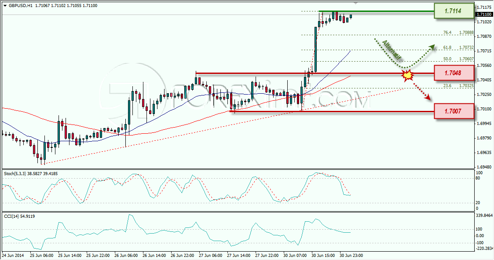
Task: Click price axis value 1.69635
Action: 485,152
